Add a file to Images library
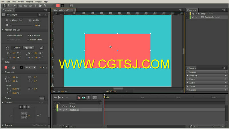Screen dimensions: 229x129 226,72
